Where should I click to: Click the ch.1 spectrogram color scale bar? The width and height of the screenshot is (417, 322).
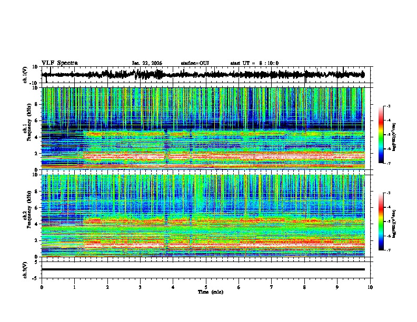coord(381,135)
